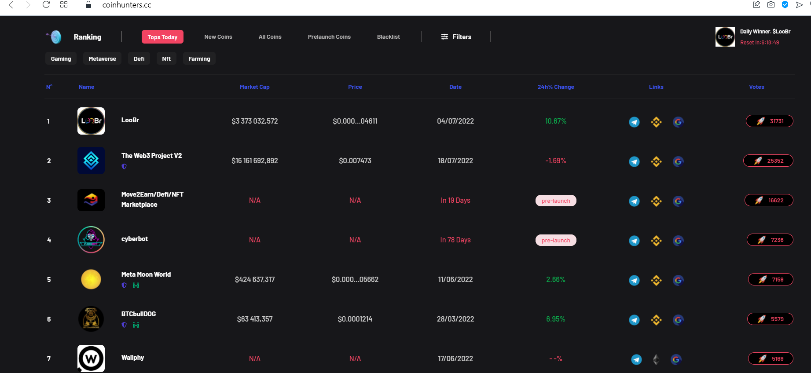Vote for LooBr with 31731 votes
This screenshot has width=811, height=373.
(770, 121)
